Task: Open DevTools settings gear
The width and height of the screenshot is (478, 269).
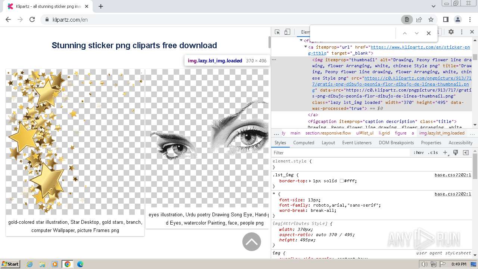Action: (x=451, y=32)
